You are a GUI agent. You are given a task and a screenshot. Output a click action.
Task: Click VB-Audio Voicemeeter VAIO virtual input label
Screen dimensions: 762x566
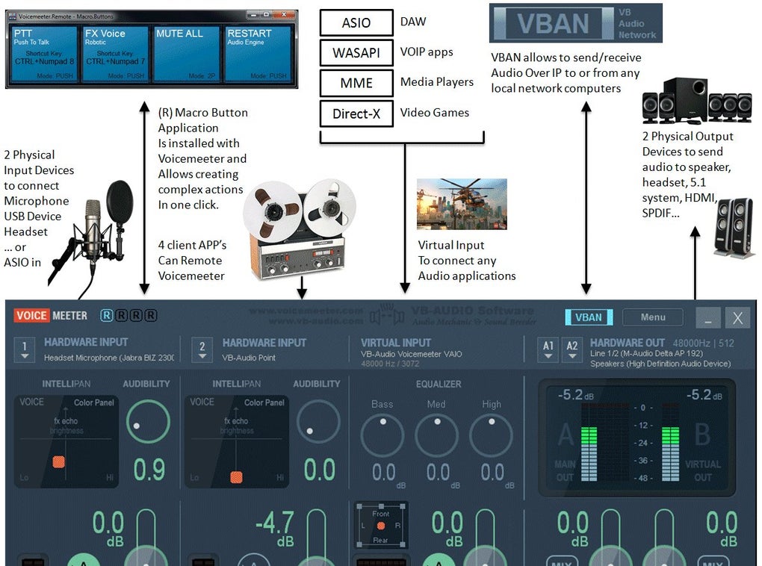pos(411,354)
